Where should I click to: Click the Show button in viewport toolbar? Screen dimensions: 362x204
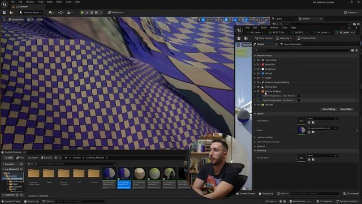40,20
